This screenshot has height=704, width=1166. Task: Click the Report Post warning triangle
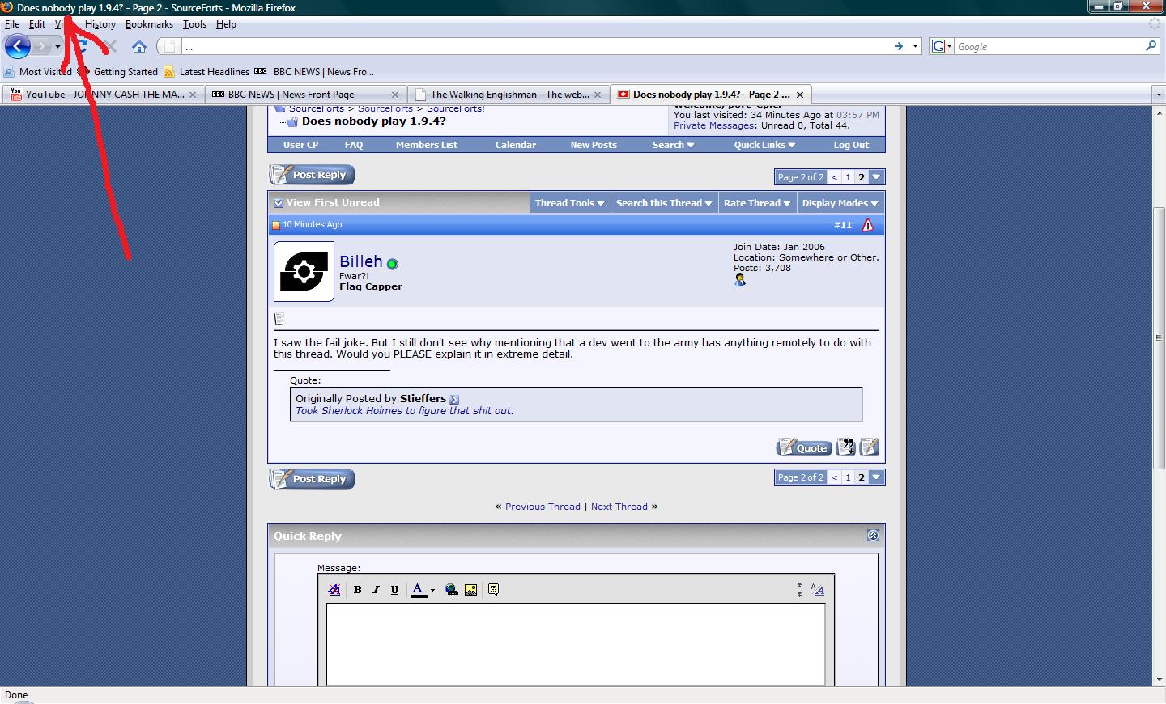pyautogui.click(x=867, y=225)
